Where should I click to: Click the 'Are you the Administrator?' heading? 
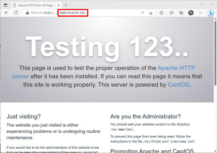point(145,117)
